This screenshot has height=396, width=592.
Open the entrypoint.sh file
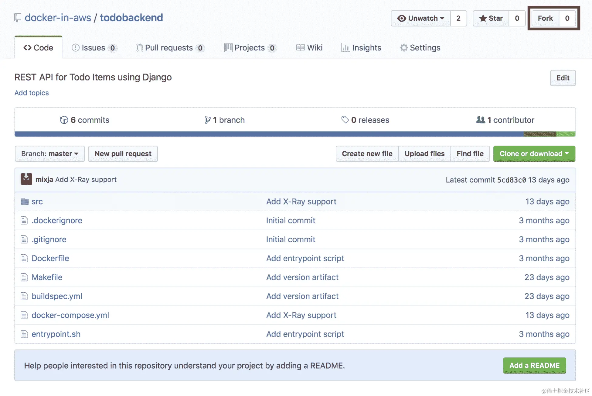tap(56, 334)
